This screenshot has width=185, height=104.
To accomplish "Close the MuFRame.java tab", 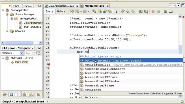I will [108, 6].
